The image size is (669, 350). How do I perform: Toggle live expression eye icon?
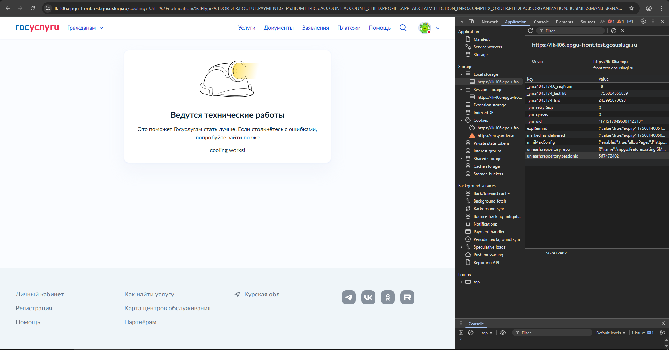[503, 333]
